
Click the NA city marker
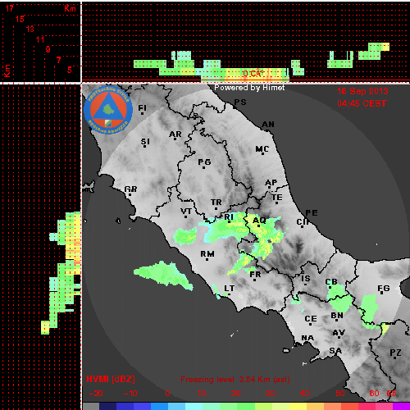click(x=303, y=343)
